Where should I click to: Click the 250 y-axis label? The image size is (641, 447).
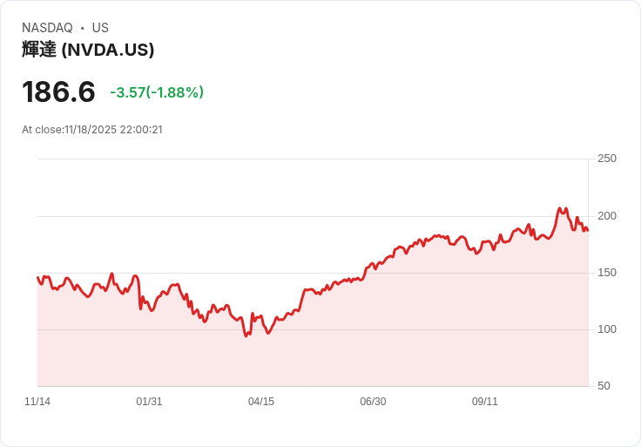click(x=606, y=159)
